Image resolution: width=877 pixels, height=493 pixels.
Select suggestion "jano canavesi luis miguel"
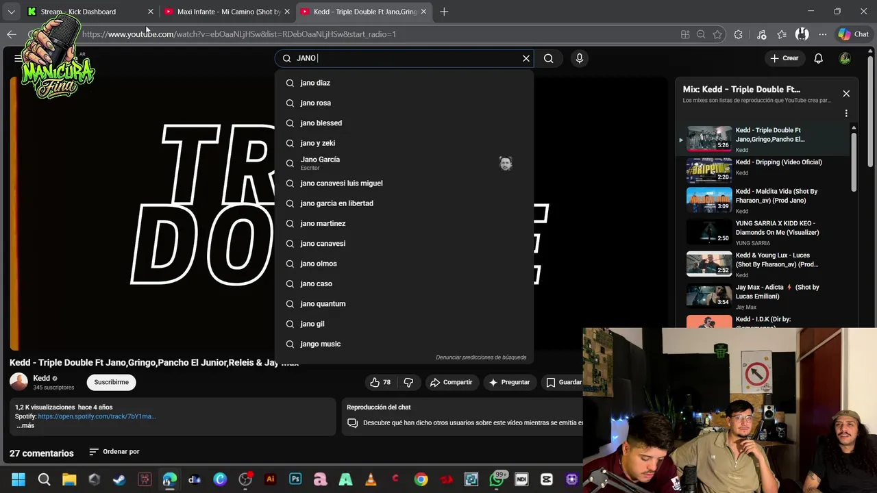click(x=404, y=184)
